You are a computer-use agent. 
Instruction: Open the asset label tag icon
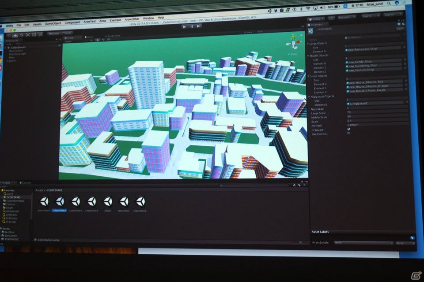pyautogui.click(x=412, y=238)
